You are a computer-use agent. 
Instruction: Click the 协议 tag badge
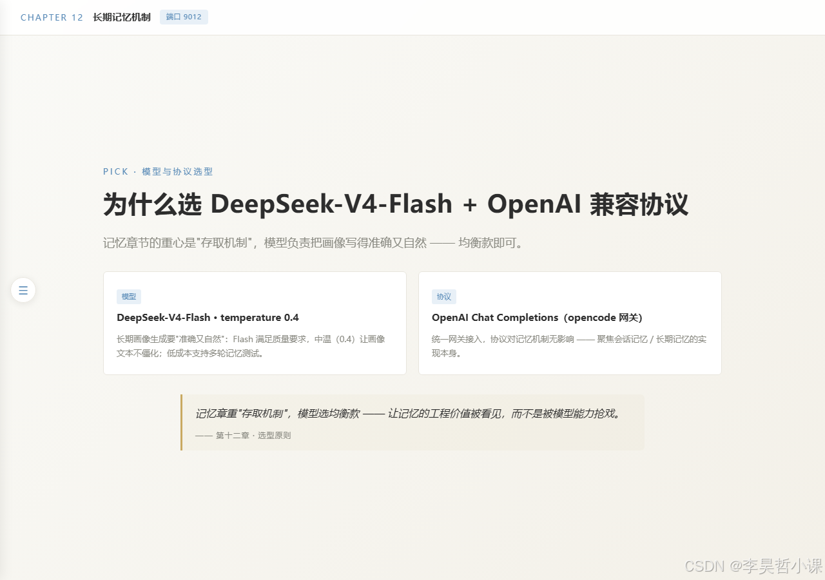pyautogui.click(x=444, y=296)
